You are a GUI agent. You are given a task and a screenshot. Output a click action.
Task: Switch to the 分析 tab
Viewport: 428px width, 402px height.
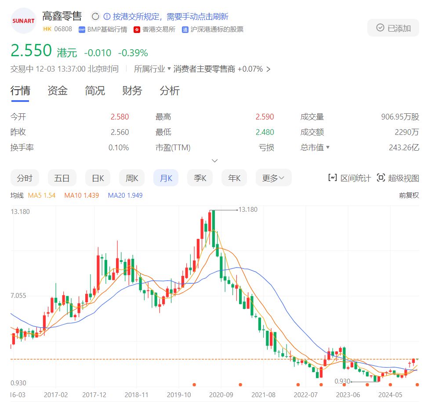(x=170, y=91)
